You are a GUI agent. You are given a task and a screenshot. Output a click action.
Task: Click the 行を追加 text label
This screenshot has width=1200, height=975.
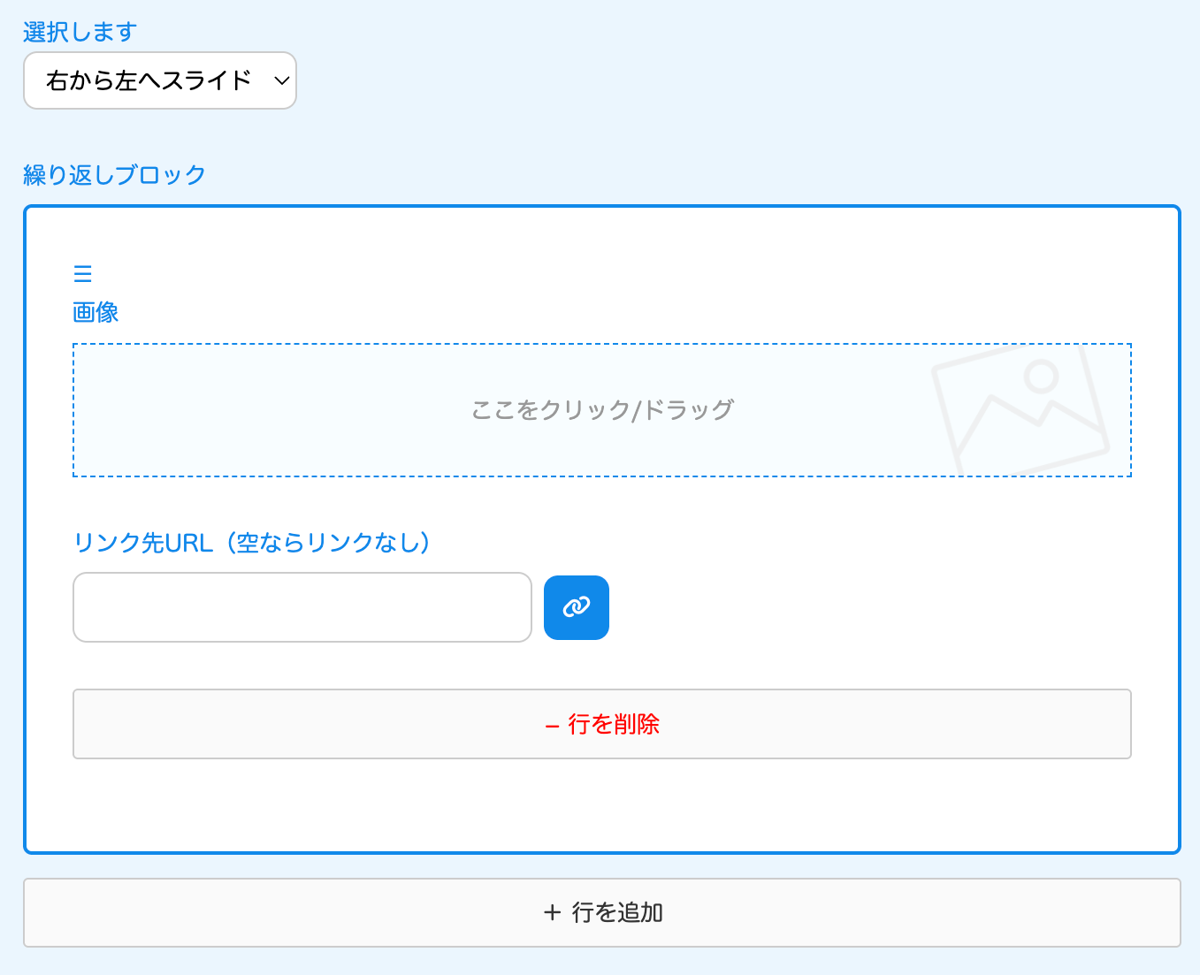point(617,912)
